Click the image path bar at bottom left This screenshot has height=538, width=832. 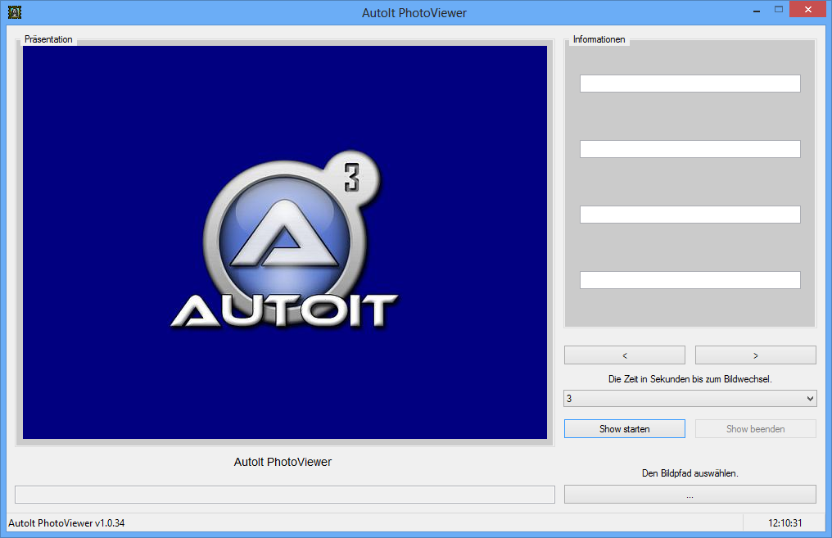click(x=284, y=495)
